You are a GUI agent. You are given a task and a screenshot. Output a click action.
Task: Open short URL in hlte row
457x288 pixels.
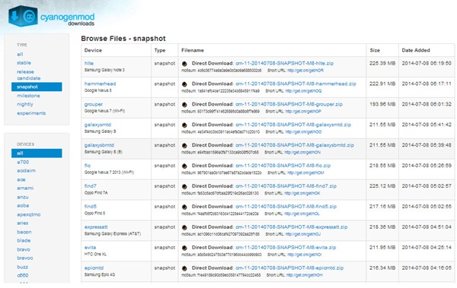coord(305,71)
